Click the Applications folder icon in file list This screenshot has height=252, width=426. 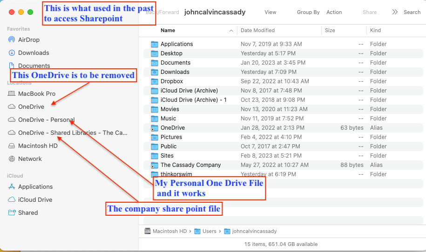pos(154,44)
